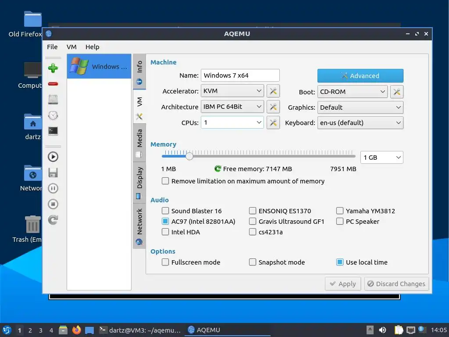Screen dimensions: 449x337
Task: Switch to the dartz@VM3 terminal taskbar entry
Action: 140,330
